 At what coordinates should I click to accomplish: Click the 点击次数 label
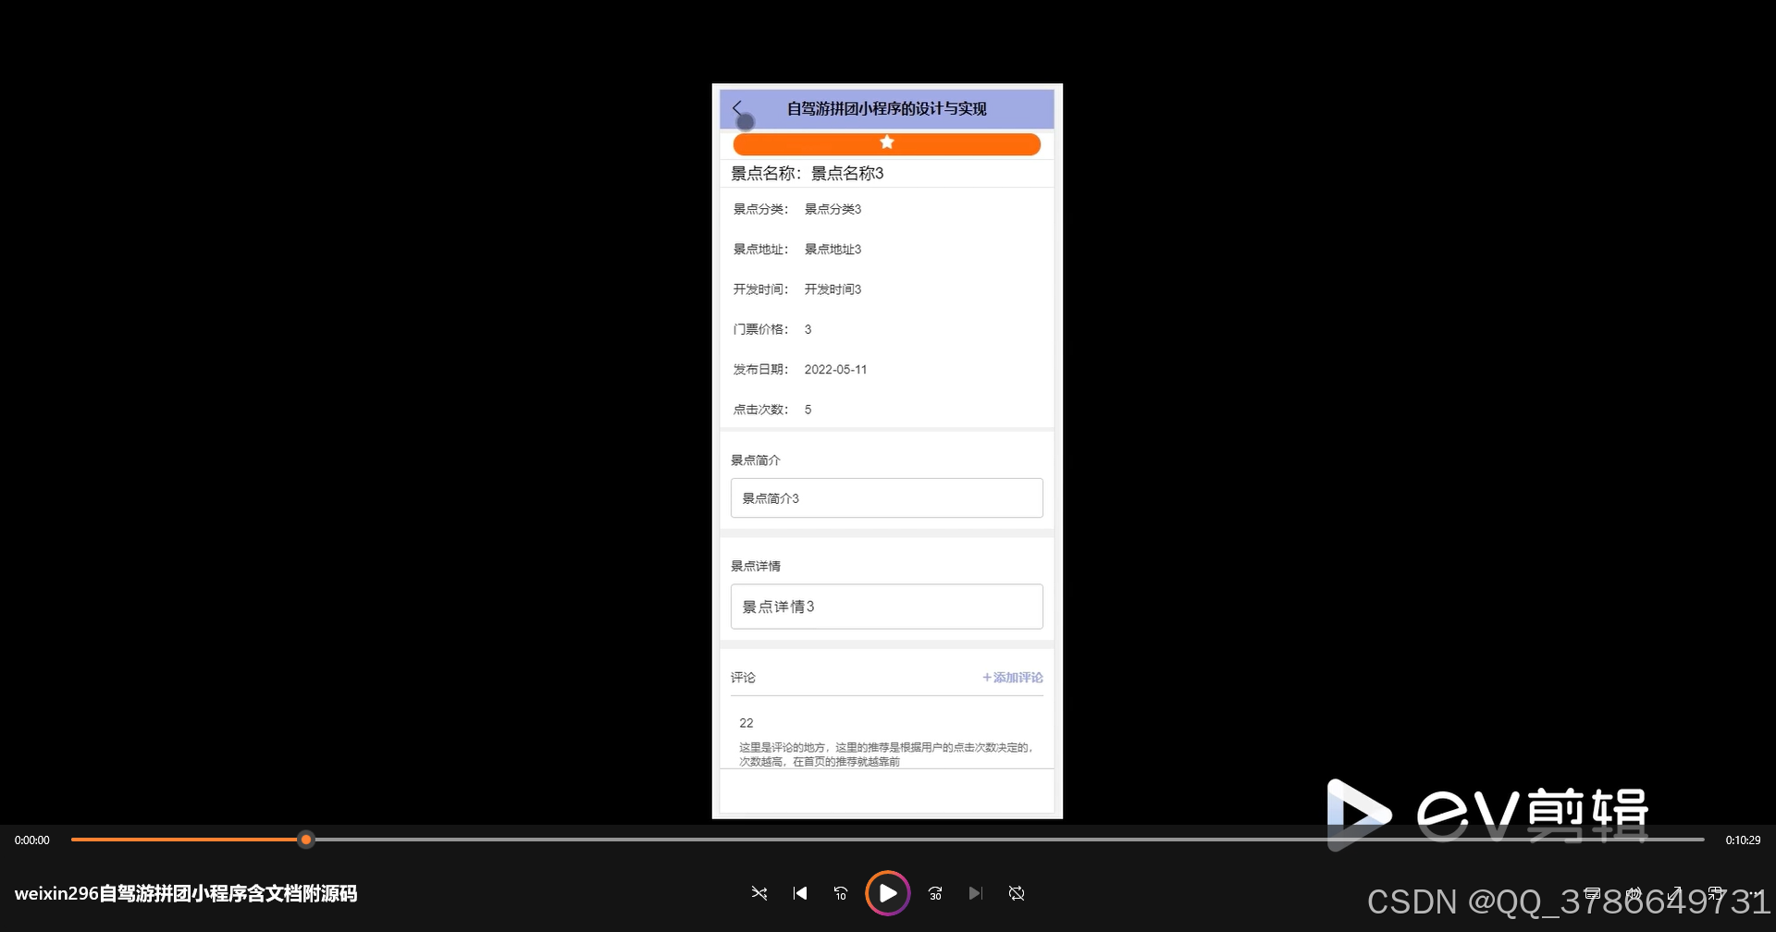(760, 410)
